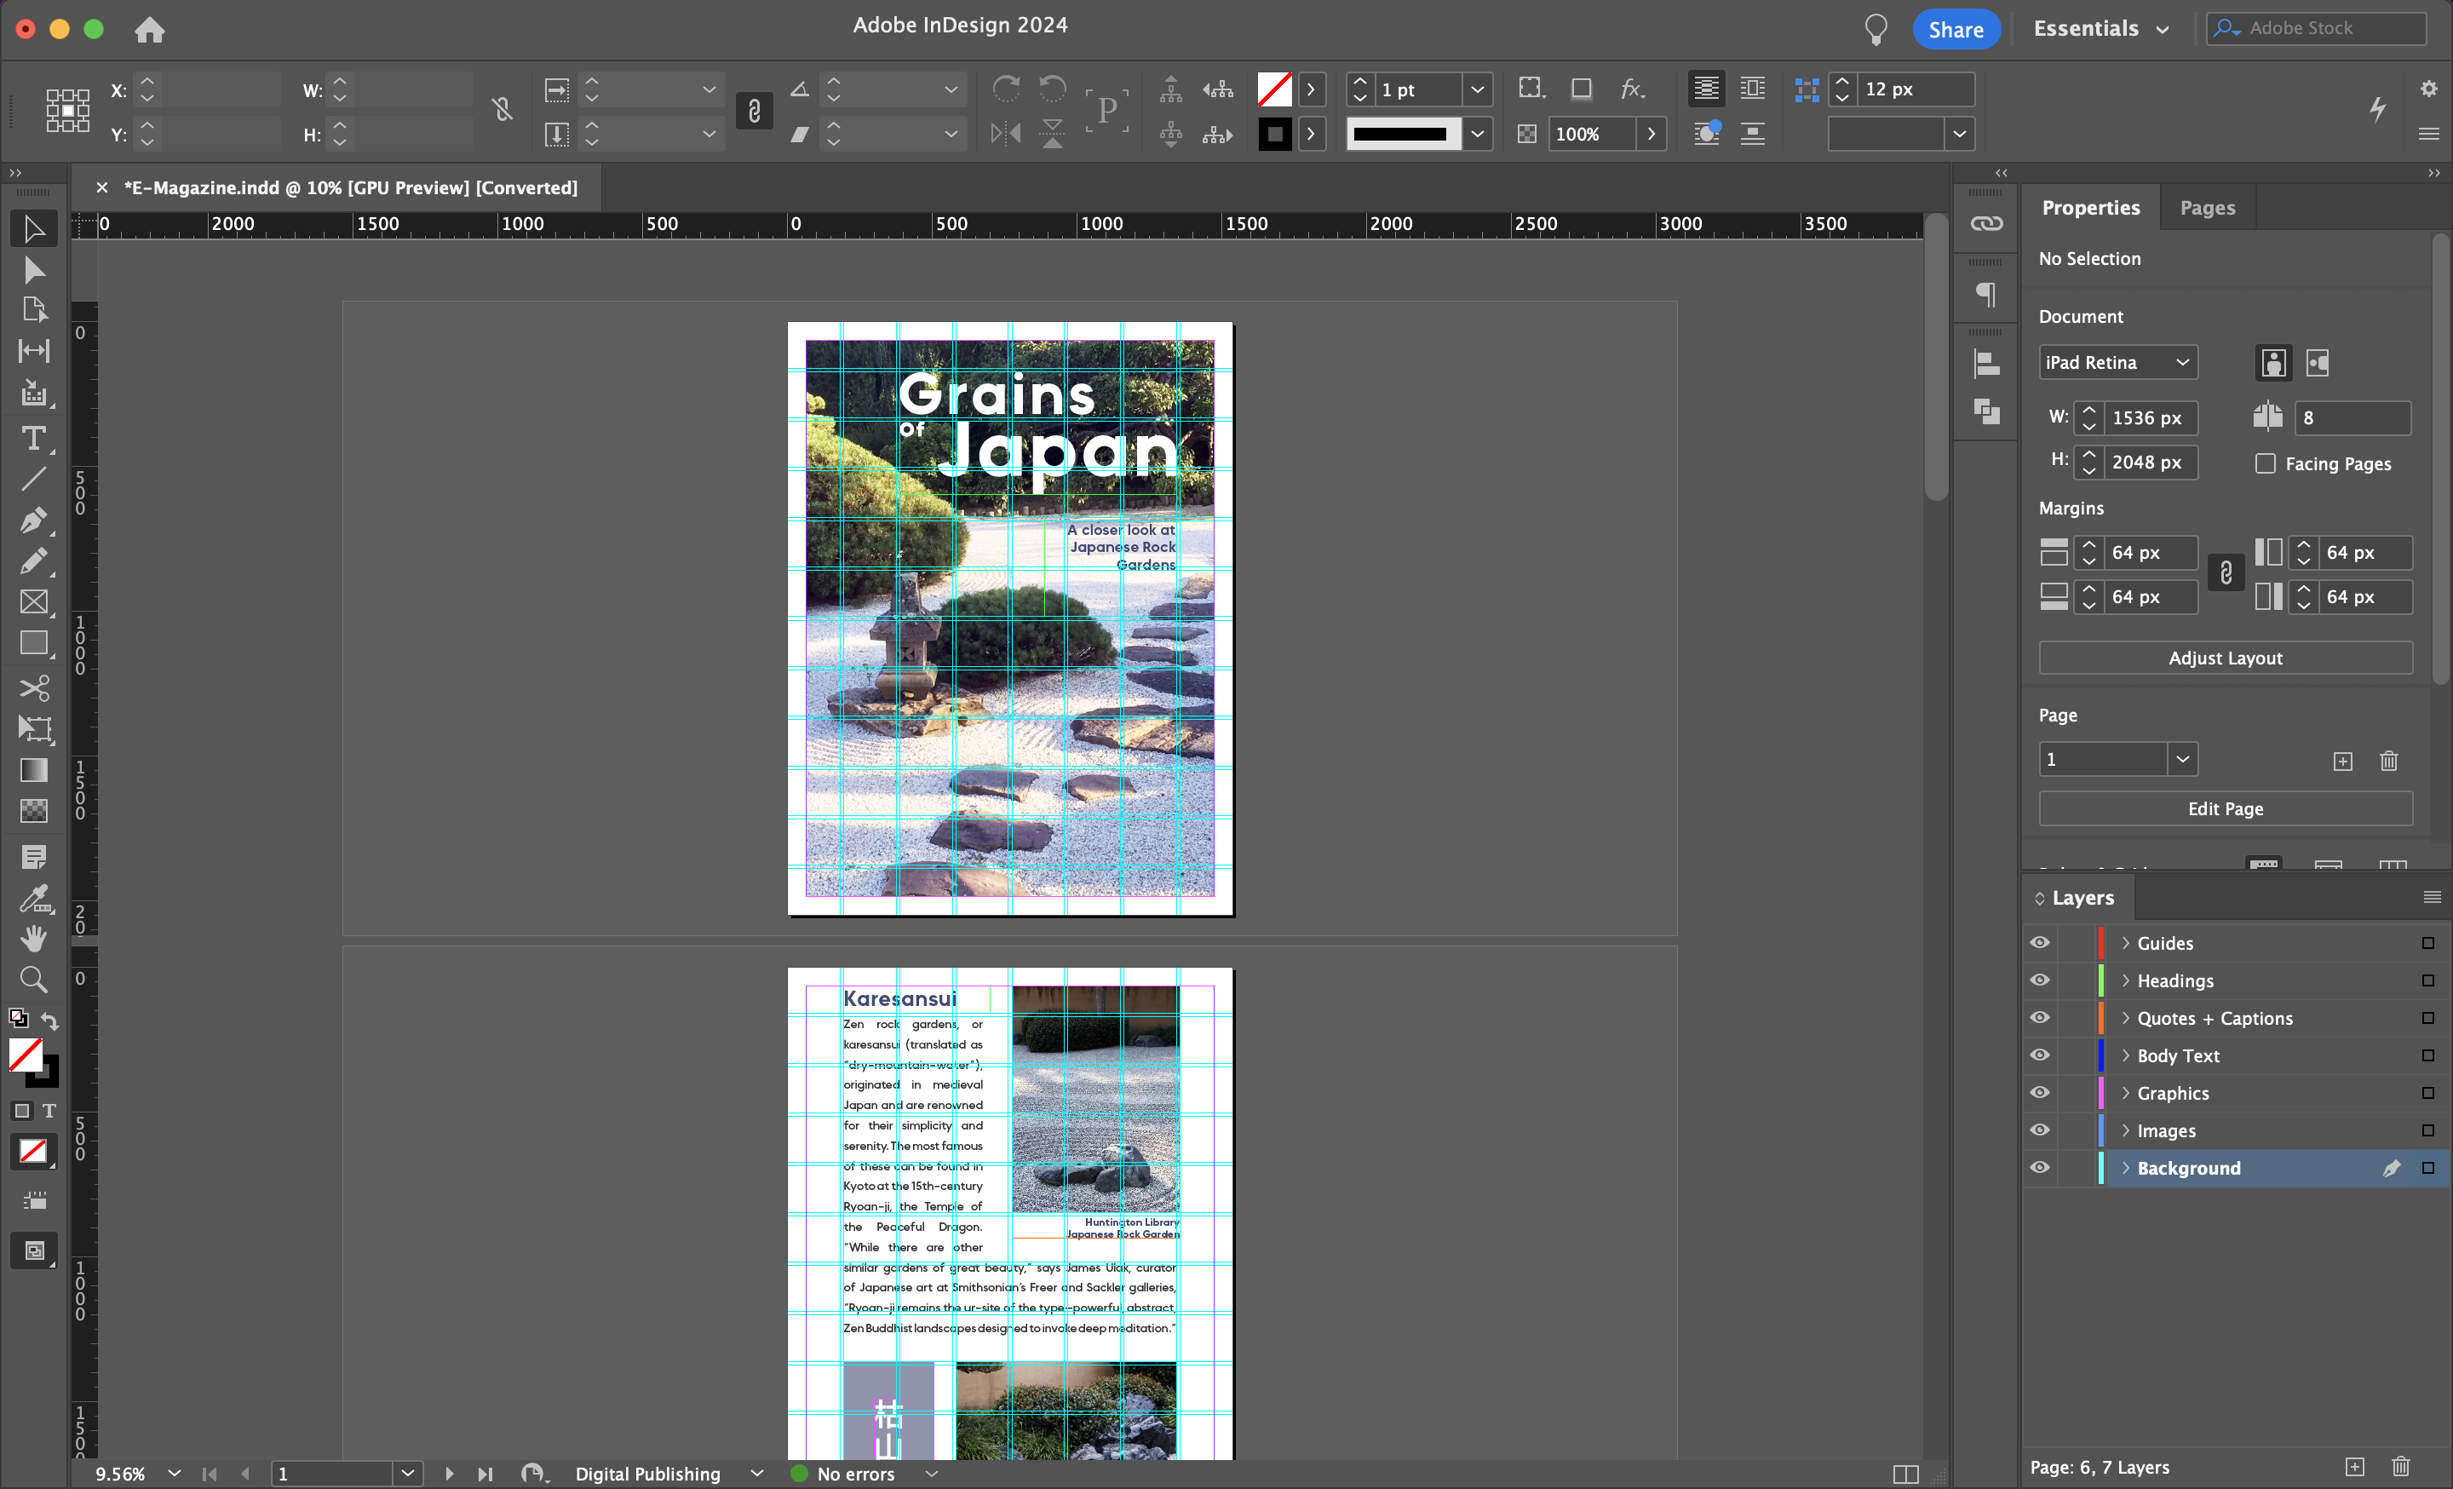Hide the Background layer
Viewport: 2453px width, 1489px height.
pyautogui.click(x=2040, y=1168)
